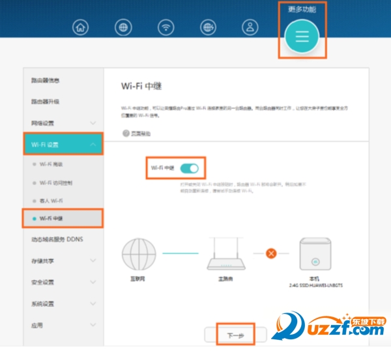Image resolution: width=391 pixels, height=351 pixels.
Task: Expand the 安全设置 sidebar section
Action: pos(63,282)
